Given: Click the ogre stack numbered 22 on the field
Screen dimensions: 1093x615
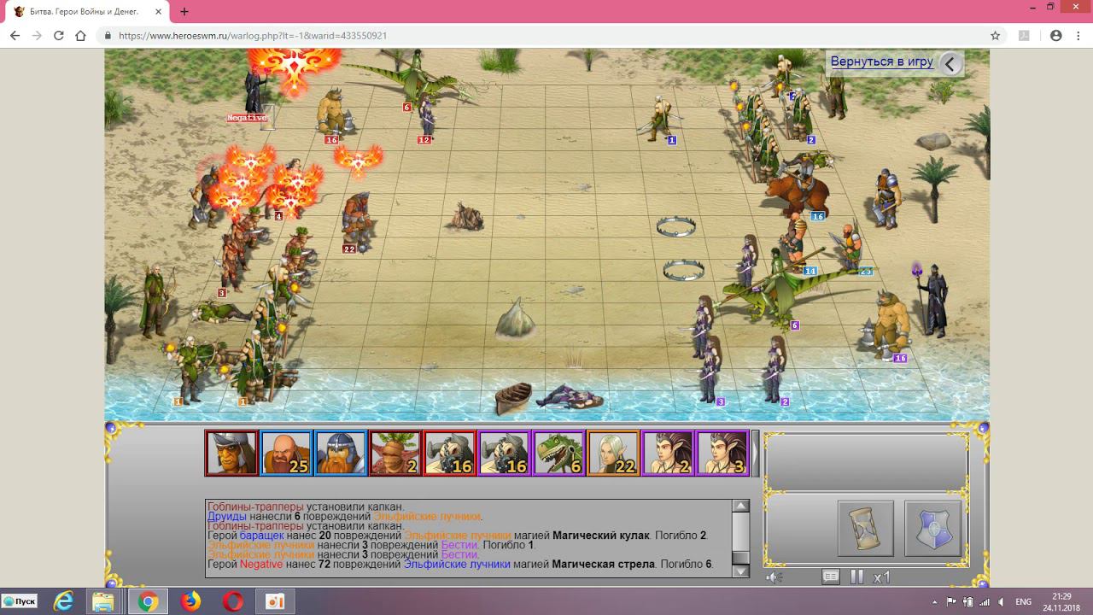Looking at the screenshot, I should (x=358, y=221).
